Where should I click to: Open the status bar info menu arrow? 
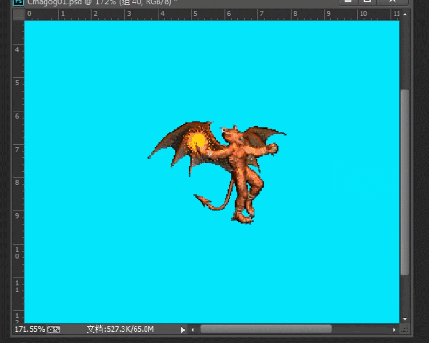183,330
